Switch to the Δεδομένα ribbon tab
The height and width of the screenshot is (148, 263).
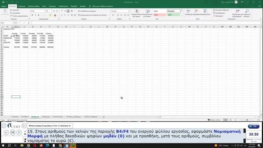pos(52,6)
